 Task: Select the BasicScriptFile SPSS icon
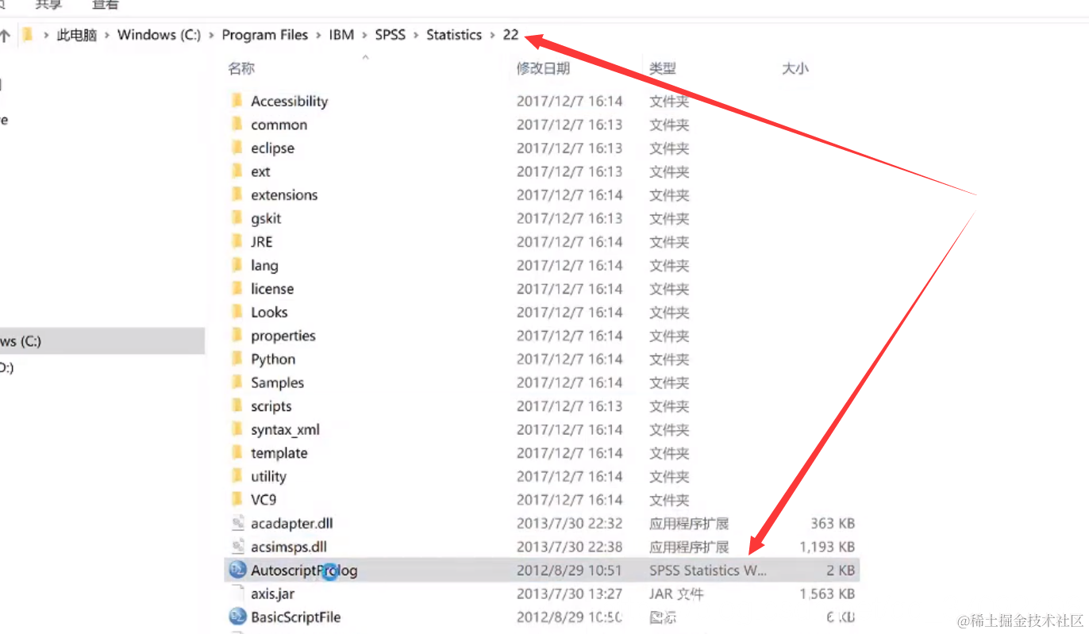(x=237, y=617)
